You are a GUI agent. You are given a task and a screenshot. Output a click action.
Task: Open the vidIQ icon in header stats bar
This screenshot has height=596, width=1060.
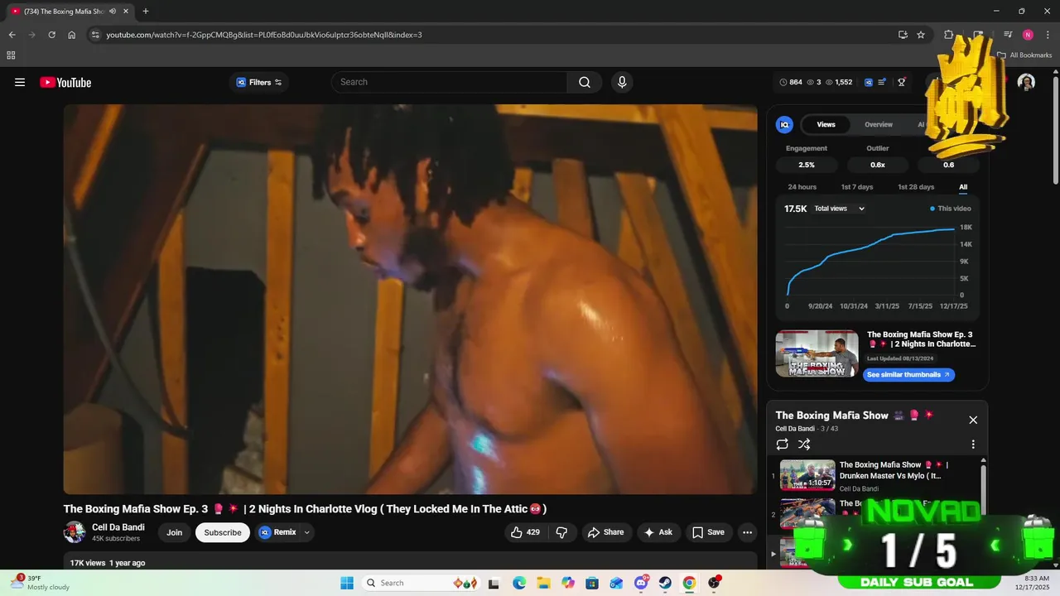[869, 82]
